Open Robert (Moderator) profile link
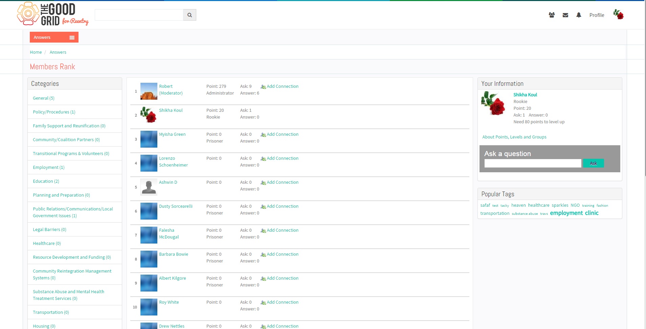646x329 pixels. coord(171,90)
